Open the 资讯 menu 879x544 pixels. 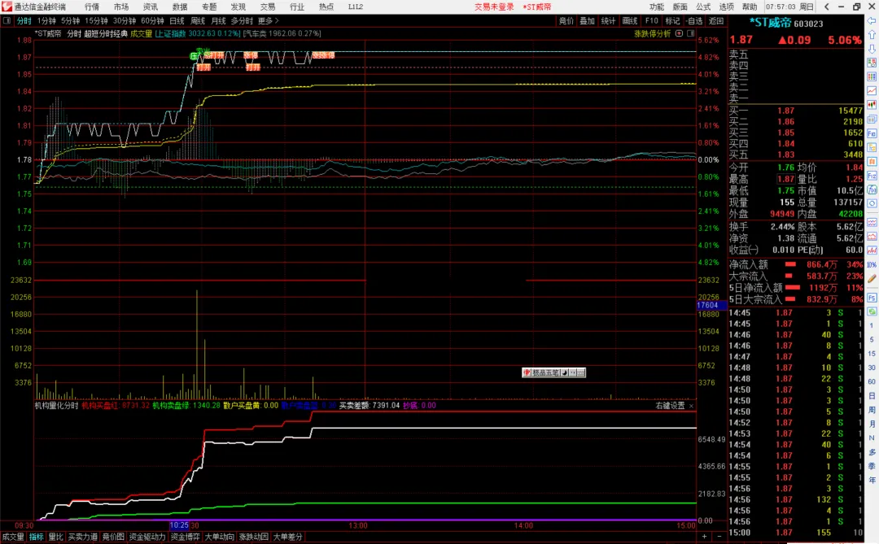151,7
